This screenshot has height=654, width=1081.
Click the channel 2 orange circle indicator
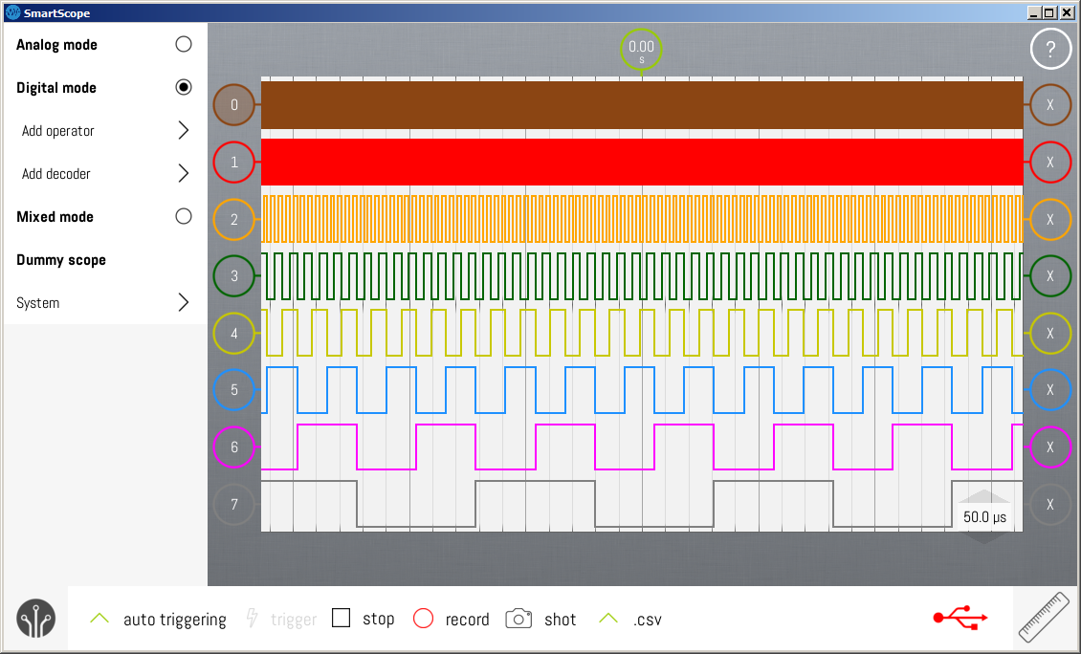(234, 220)
